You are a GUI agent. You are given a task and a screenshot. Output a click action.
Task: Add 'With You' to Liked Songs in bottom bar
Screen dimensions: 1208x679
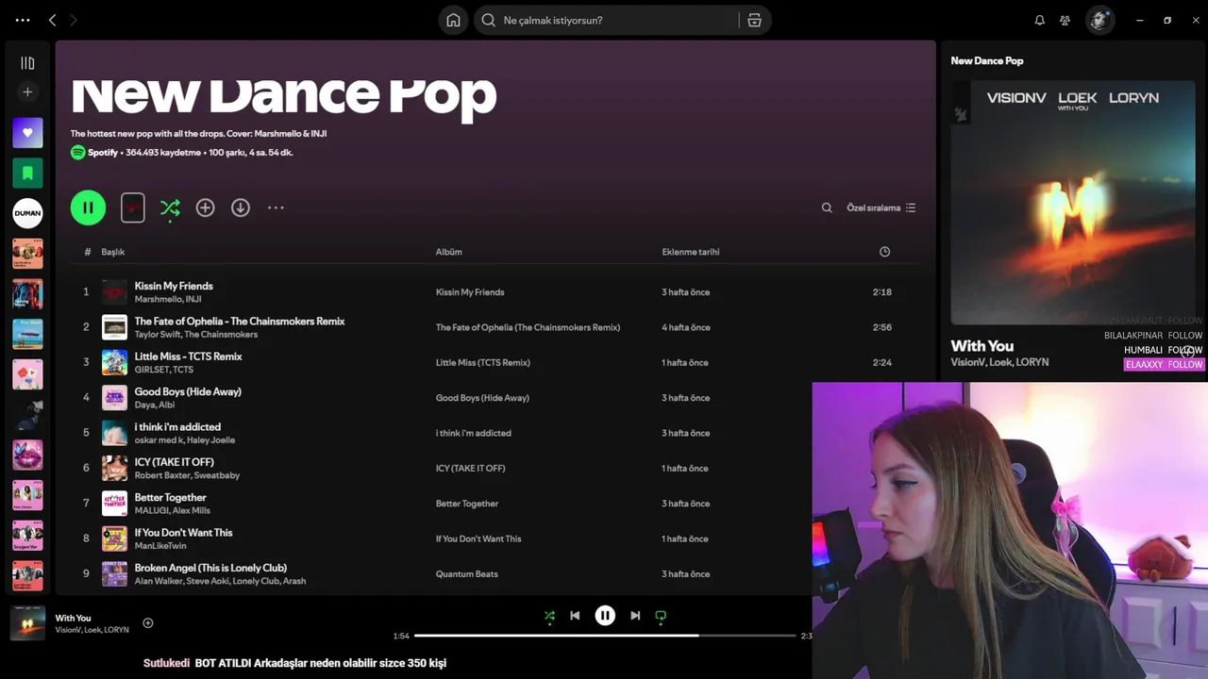click(x=147, y=622)
